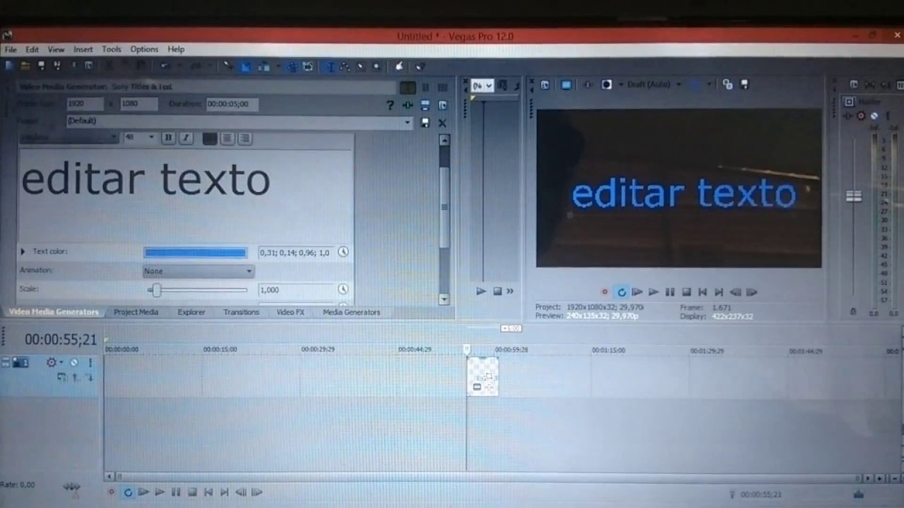904x508 pixels.
Task: Toggle Loop Playback in the preview transport
Action: tap(621, 292)
